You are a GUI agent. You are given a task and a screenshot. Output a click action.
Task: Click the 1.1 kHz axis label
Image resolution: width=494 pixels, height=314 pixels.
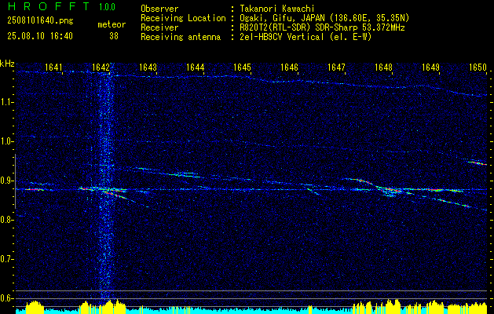pos(6,102)
